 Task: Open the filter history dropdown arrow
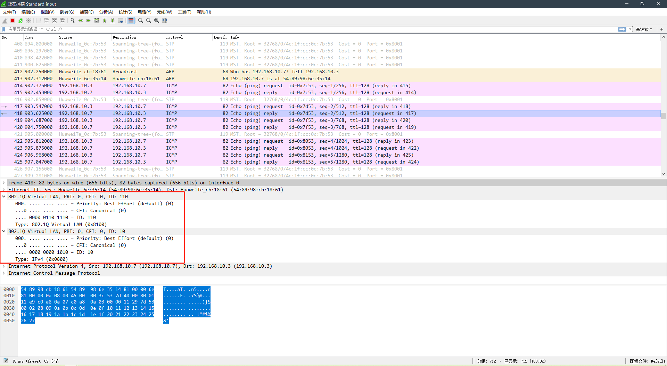[630, 29]
